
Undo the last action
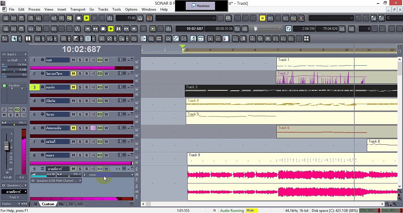54,29
